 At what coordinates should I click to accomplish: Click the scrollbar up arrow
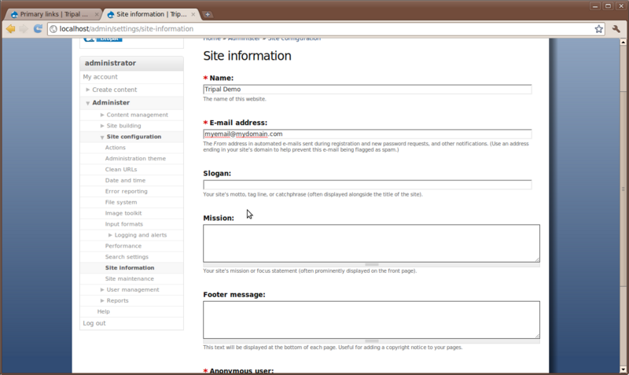coord(623,42)
